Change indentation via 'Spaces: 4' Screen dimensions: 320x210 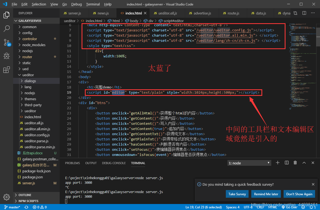[x=233, y=207]
